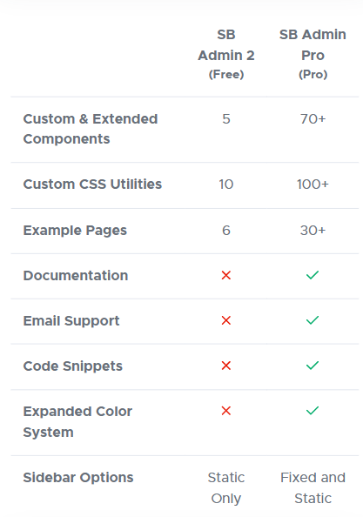Click the green checkmark for Code Snippets
The height and width of the screenshot is (517, 363).
point(313,365)
